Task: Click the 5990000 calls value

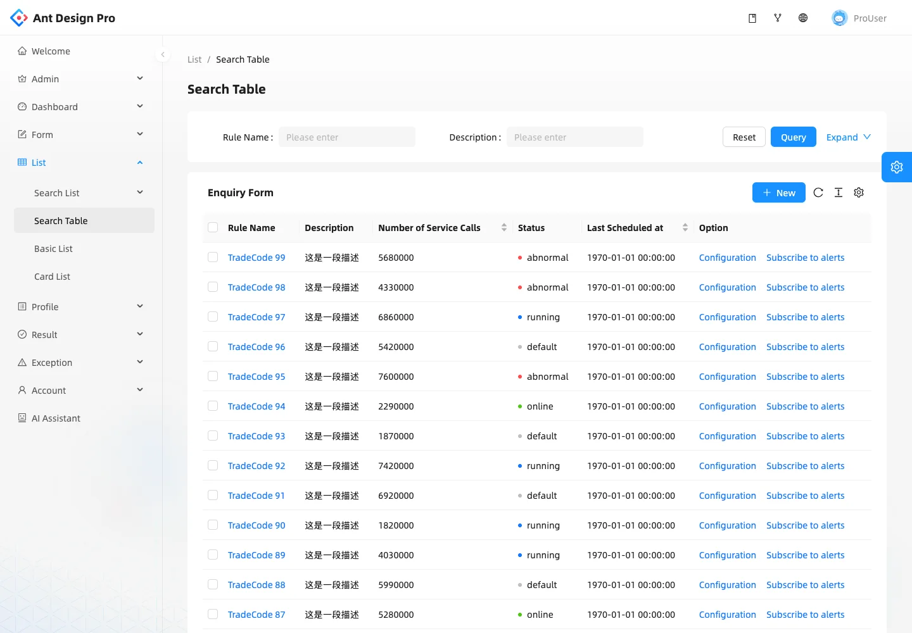Action: (x=396, y=585)
